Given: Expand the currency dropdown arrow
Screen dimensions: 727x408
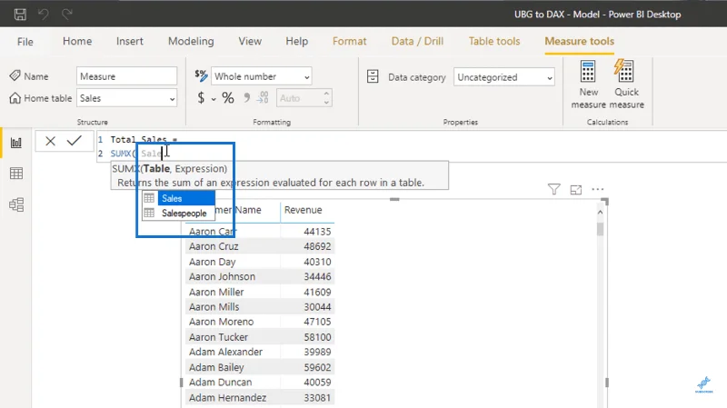Looking at the screenshot, I should tap(214, 99).
